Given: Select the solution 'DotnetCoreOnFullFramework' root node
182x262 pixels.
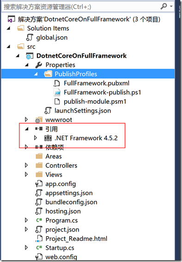Looking at the screenshot, I should point(89,19).
